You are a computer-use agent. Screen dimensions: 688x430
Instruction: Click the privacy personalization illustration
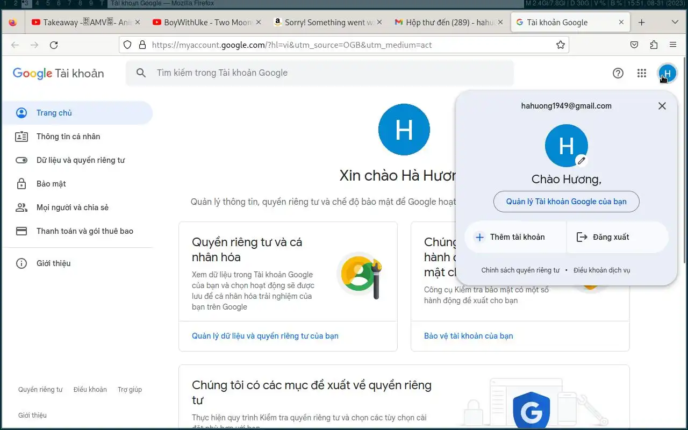360,277
